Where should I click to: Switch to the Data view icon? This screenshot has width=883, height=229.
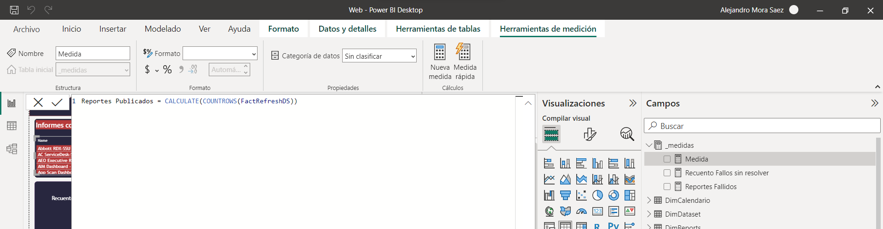[11, 126]
